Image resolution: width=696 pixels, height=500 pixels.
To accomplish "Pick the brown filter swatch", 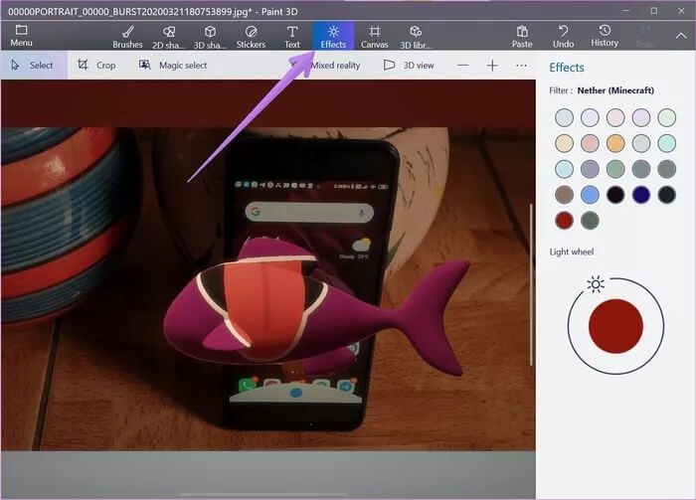I will click(x=564, y=195).
